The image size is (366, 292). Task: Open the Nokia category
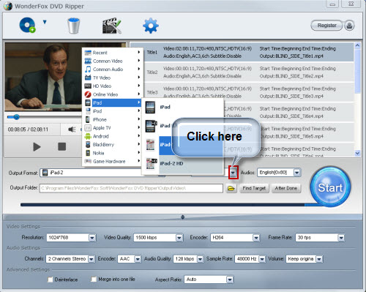[112, 153]
